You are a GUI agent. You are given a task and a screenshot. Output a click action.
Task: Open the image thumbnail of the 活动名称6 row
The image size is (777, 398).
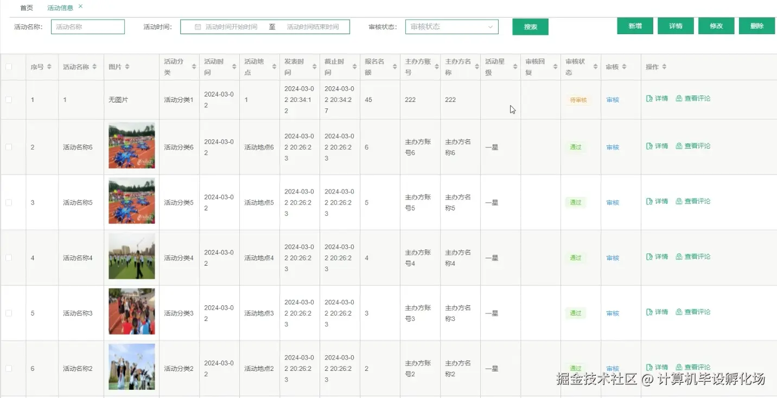tap(132, 146)
